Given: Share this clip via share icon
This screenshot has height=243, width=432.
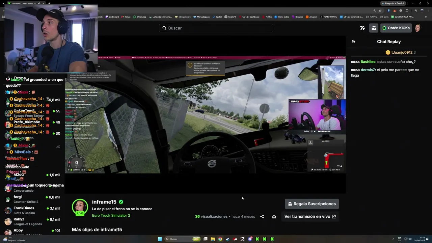Looking at the screenshot, I should pos(262,217).
